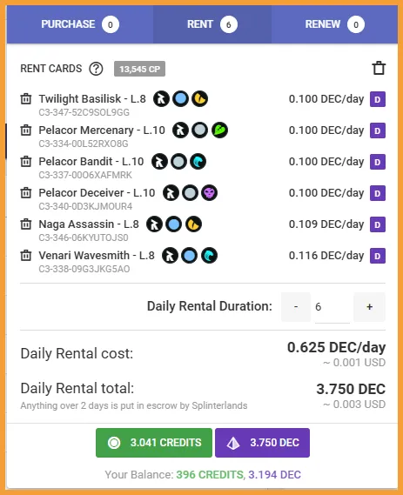Click Pelacor Bandit's water wave element icon
The height and width of the screenshot is (495, 403).
click(x=198, y=161)
